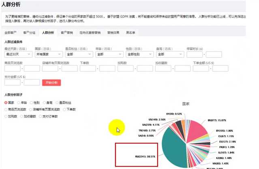Focus the maximum 下单金额 (US $) field
The height and width of the screenshot is (169, 259).
tap(220, 69)
